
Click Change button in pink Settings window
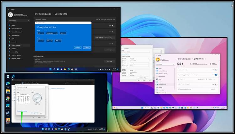tap(213, 90)
